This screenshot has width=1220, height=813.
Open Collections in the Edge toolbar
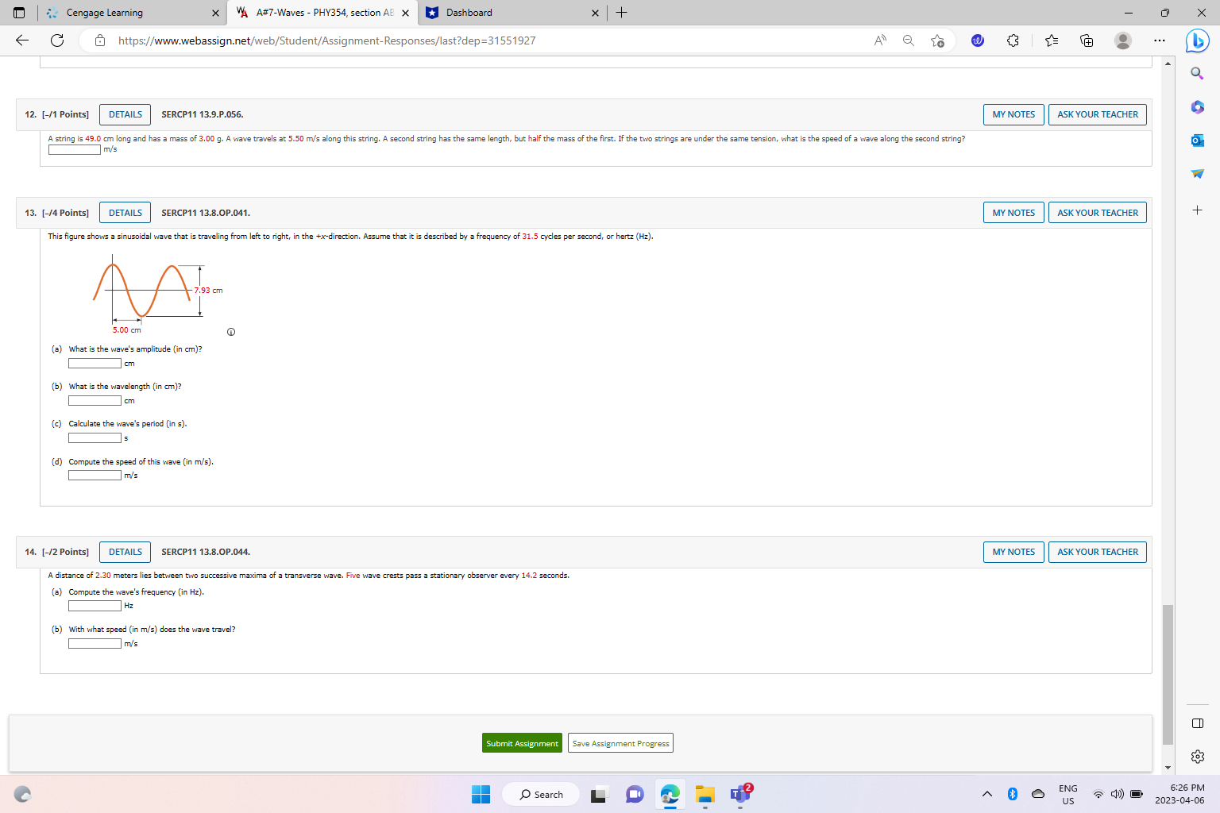tap(1086, 40)
